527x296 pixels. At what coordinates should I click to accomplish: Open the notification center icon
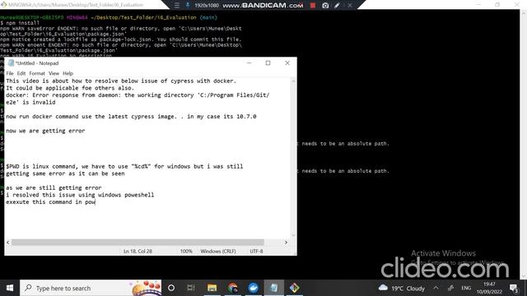[x=514, y=288]
